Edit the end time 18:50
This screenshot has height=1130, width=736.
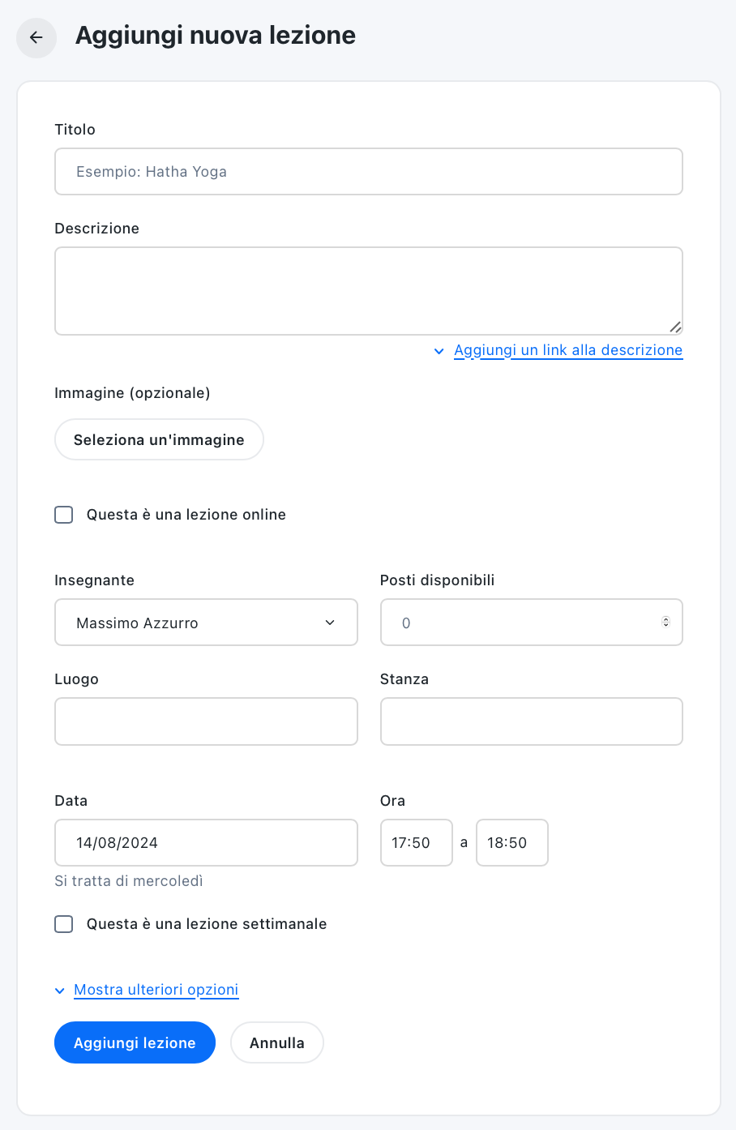tap(512, 843)
